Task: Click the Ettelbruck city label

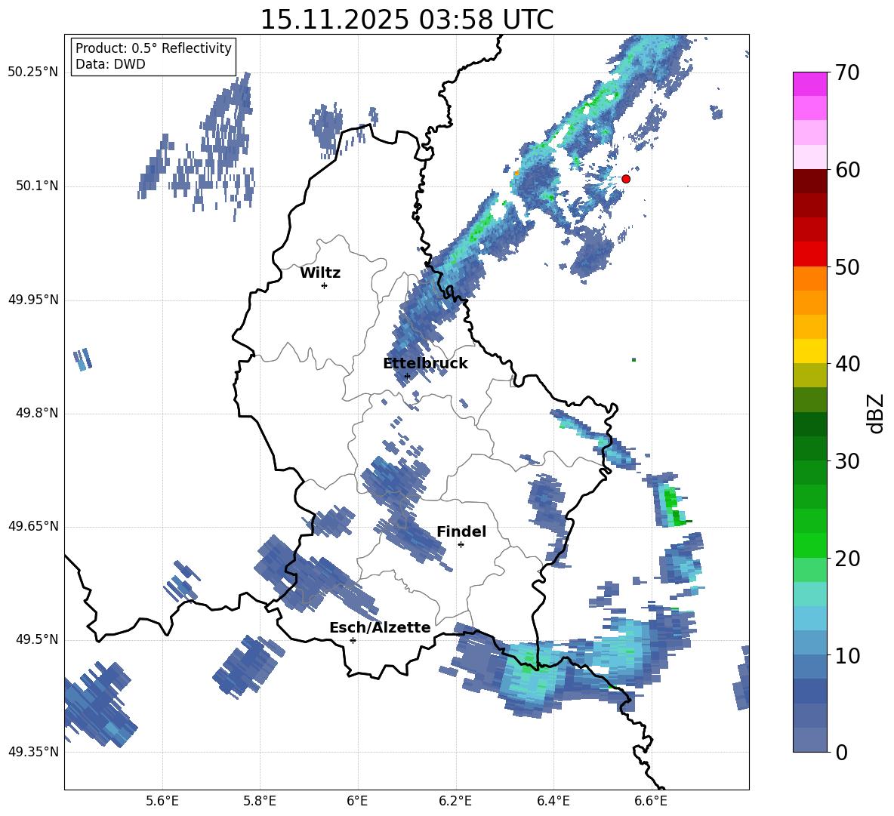Action: pyautogui.click(x=425, y=364)
